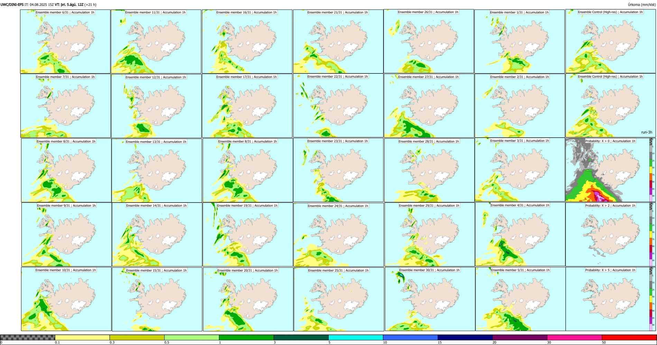The height and width of the screenshot is (345, 657).
Task: Open the Ensemble member 16/31 map panel
Action: pyautogui.click(x=247, y=41)
